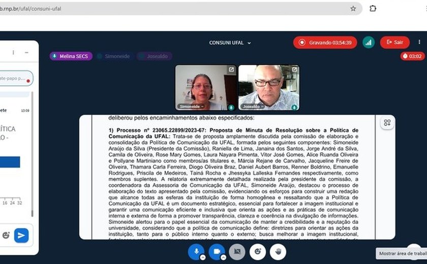This screenshot has width=427, height=264.
Task: Click Simoneide's webcam video thumbnail
Action: [205, 87]
